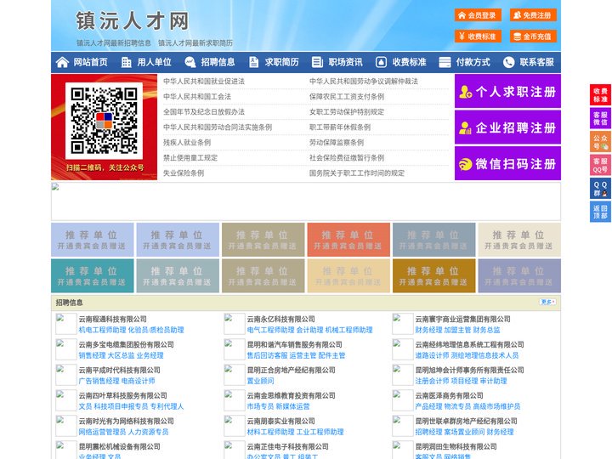This screenshot has width=612, height=459.
Task: Open 镇沅人才网最新招聘信息 header link
Action: [114, 43]
